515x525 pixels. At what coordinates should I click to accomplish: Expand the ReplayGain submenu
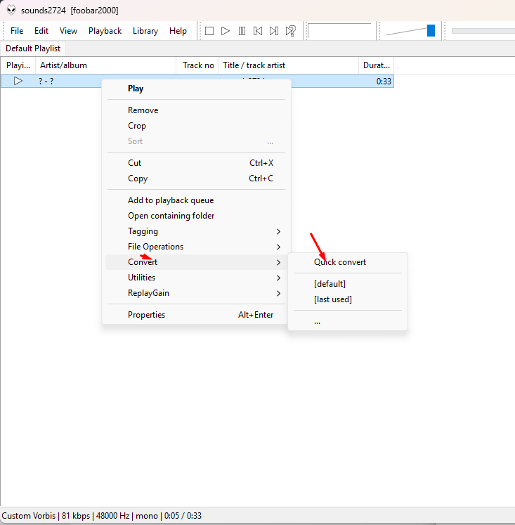pos(196,293)
